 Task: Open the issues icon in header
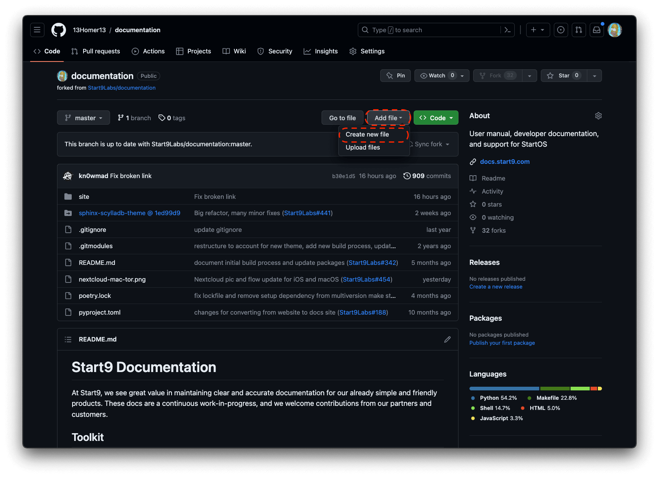point(561,30)
